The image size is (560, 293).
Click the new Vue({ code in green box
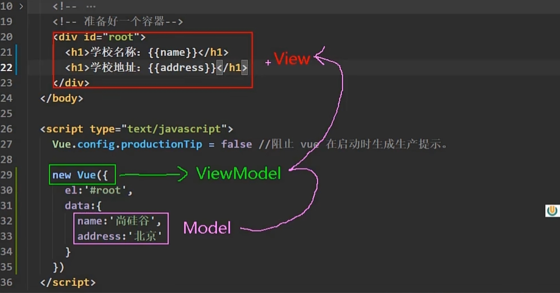81,175
